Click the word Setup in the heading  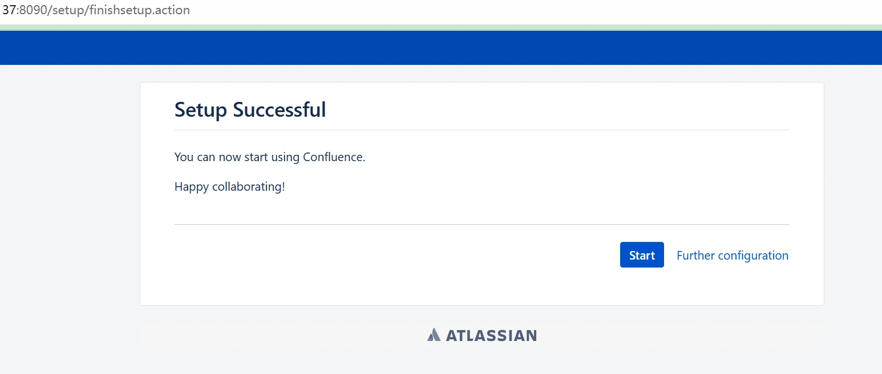(201, 109)
